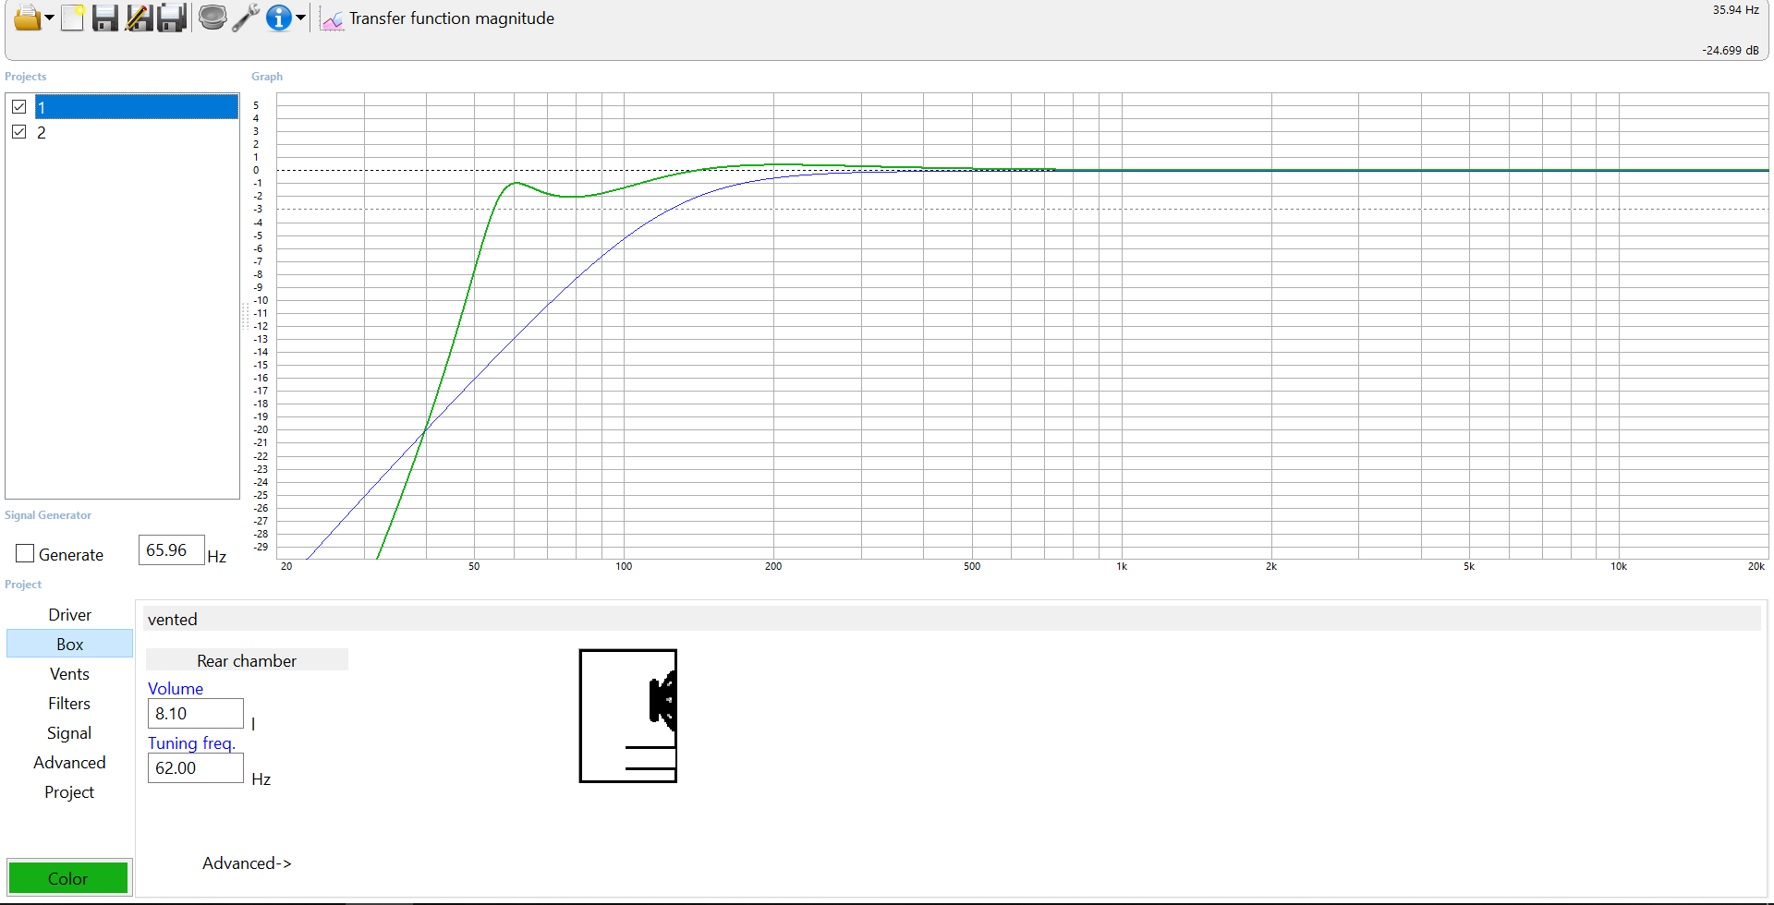
Task: Click the volume unit letter l
Action: coord(253,724)
